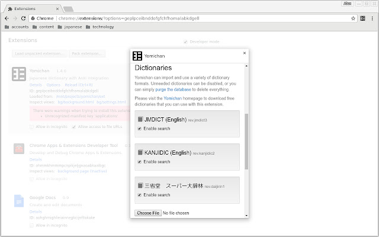Open the Chrome main menu
Screen dimensions: 379x237
point(372,18)
